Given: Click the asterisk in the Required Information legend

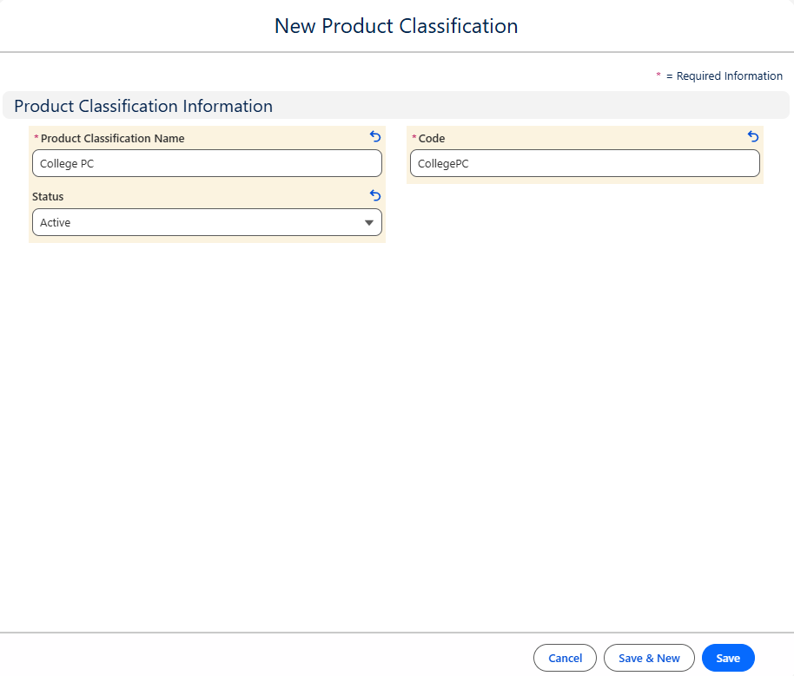Looking at the screenshot, I should 658,75.
